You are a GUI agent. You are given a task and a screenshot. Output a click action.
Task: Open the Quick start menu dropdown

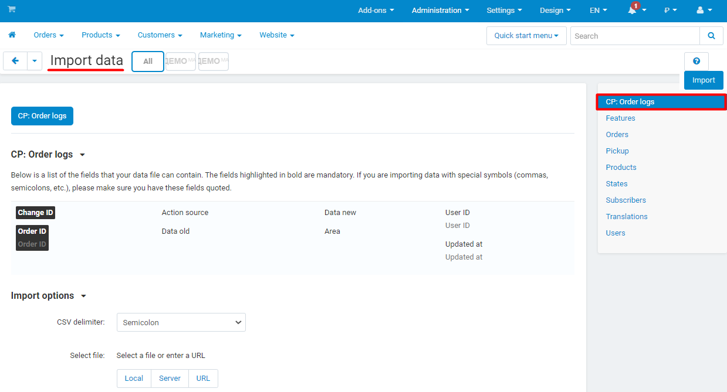pos(526,36)
